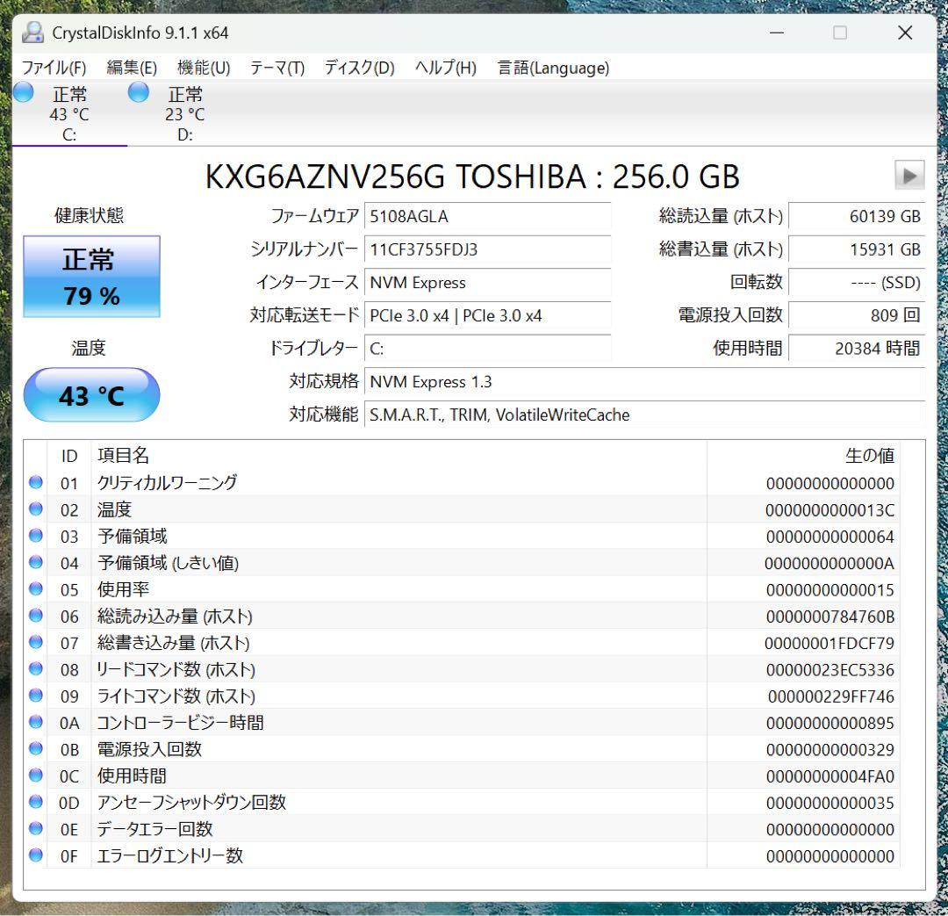This screenshot has width=948, height=916.
Task: Click the 正常 79% health status button
Action: 91,276
